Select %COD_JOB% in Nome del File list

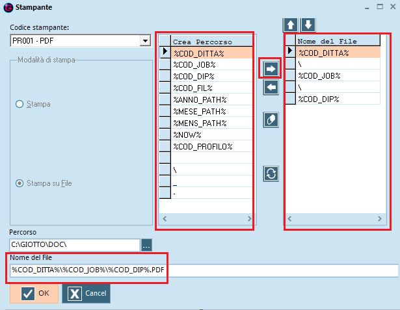pos(338,76)
